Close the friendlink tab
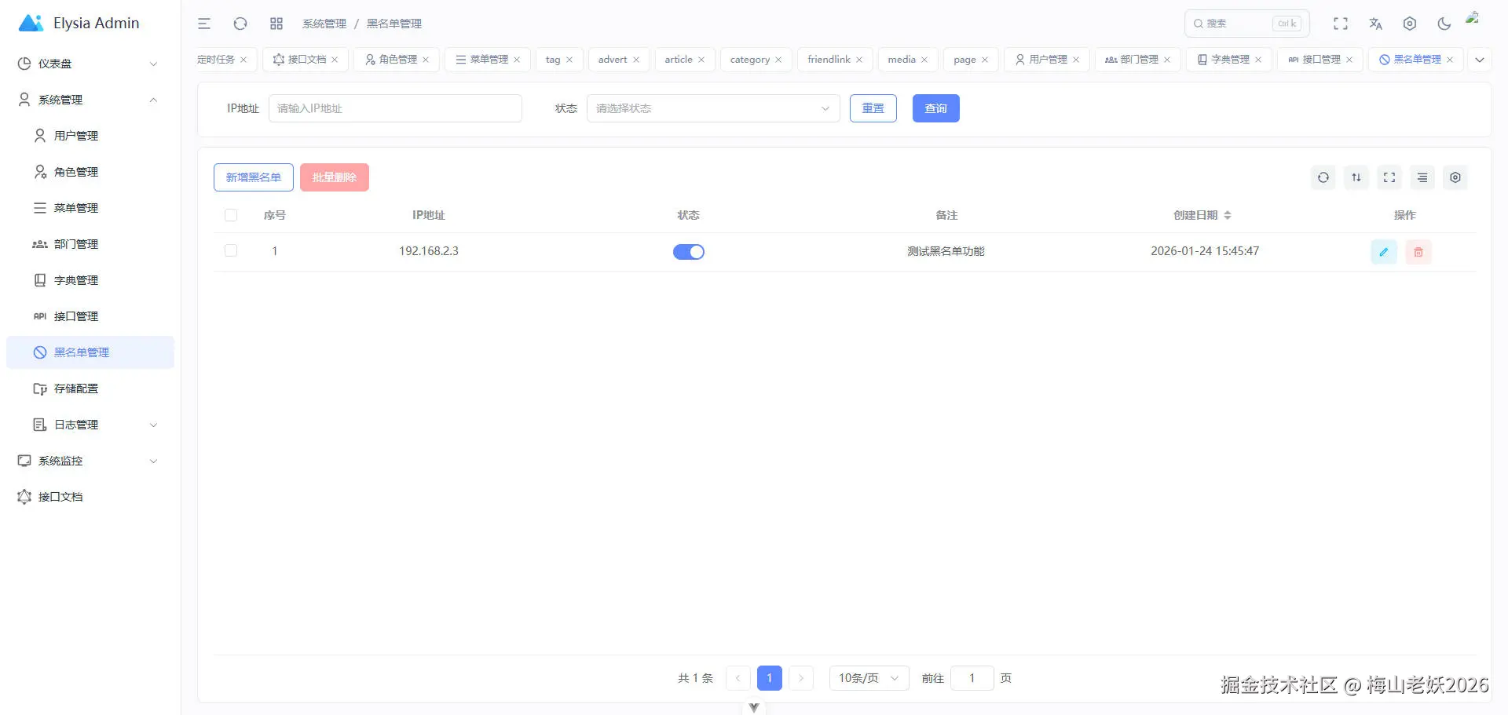Screen dimensions: 1508x715 point(859,60)
